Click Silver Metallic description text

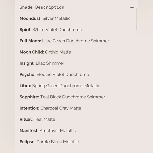56,18
